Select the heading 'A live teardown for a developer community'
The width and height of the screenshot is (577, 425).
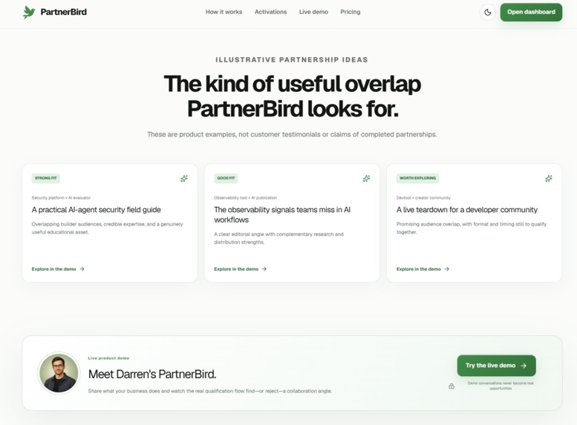[466, 210]
